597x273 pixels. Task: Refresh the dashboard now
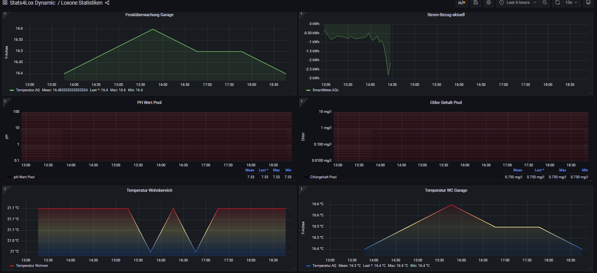557,3
